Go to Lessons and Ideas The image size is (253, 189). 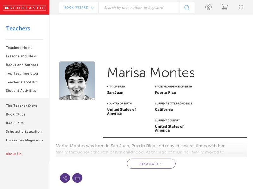tap(21, 56)
